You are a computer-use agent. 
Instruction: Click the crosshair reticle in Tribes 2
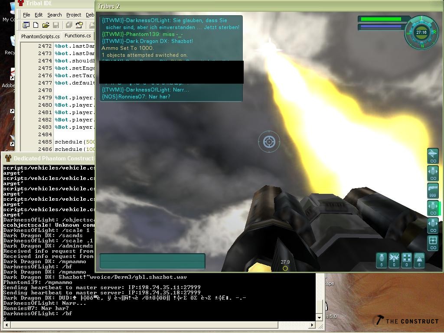coord(269,142)
